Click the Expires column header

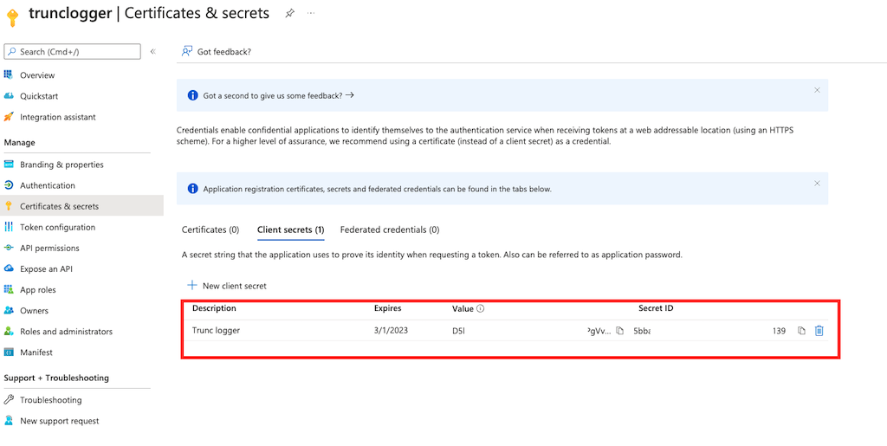(x=387, y=308)
